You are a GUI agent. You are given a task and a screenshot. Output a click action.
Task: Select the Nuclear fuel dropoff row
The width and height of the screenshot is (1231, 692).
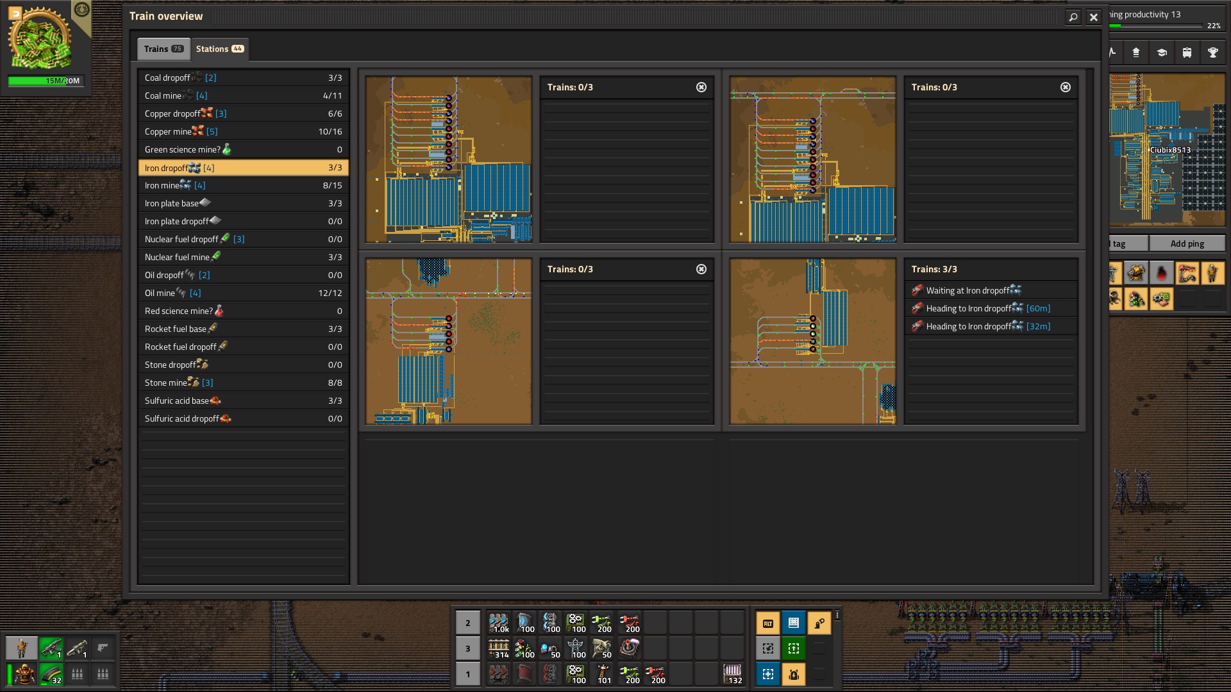pos(244,239)
